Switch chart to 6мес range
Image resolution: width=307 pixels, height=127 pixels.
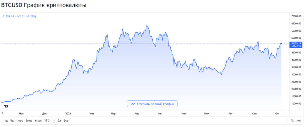click(38, 120)
